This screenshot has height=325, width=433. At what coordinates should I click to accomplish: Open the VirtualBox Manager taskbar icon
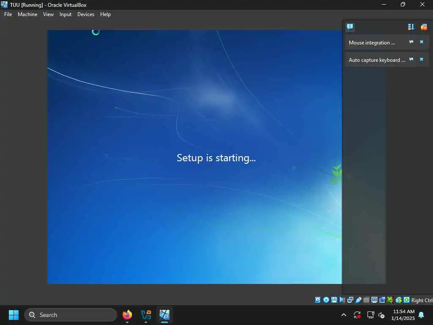click(x=146, y=315)
